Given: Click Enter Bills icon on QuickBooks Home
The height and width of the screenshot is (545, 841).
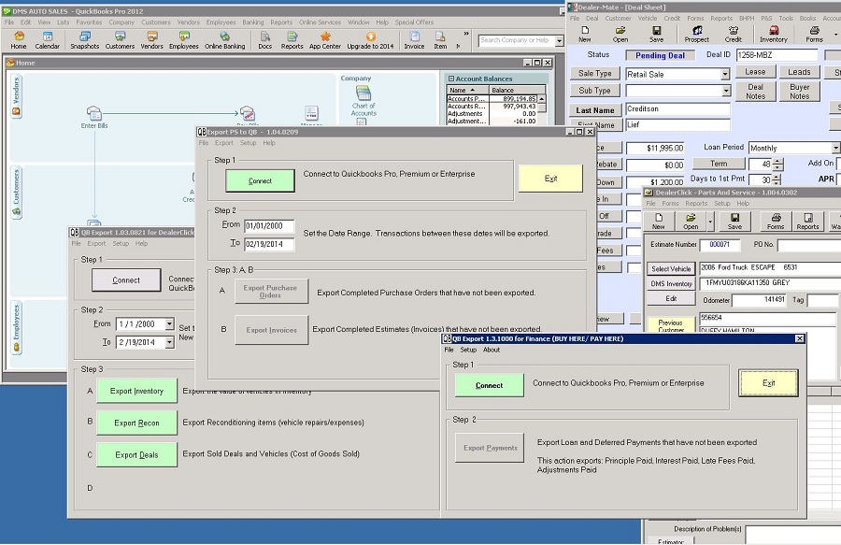Looking at the screenshot, I should [x=94, y=117].
